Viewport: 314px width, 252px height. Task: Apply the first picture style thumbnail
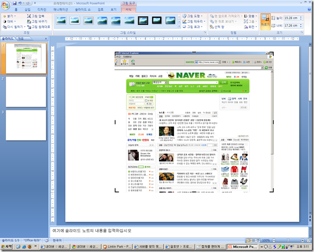(61, 20)
